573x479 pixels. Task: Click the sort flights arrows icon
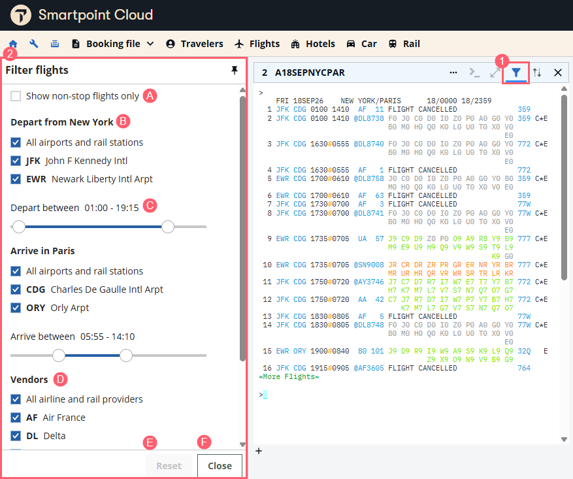pyautogui.click(x=537, y=73)
